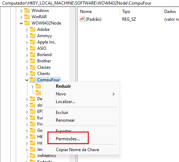Image resolution: width=179 pixels, height=162 pixels.
Task: Click Copiar Nome da Chave
Action: tap(78, 150)
